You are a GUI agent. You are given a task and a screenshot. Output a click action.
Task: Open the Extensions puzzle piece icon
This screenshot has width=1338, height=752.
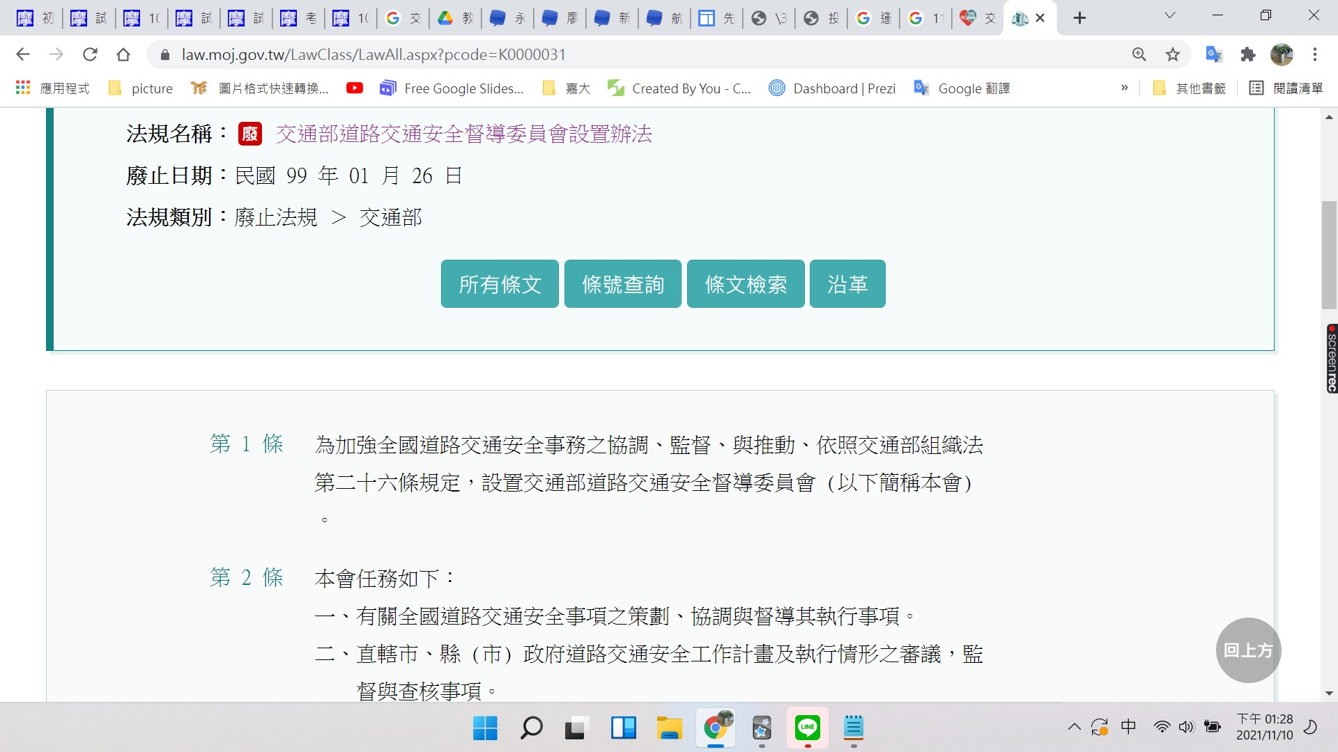click(x=1248, y=54)
